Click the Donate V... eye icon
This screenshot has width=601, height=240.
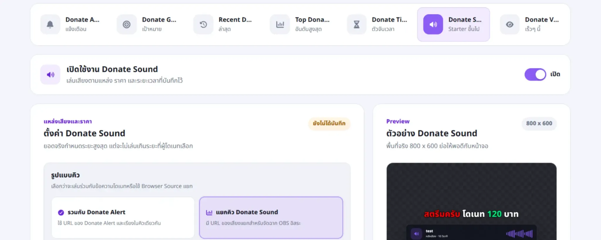(x=510, y=24)
